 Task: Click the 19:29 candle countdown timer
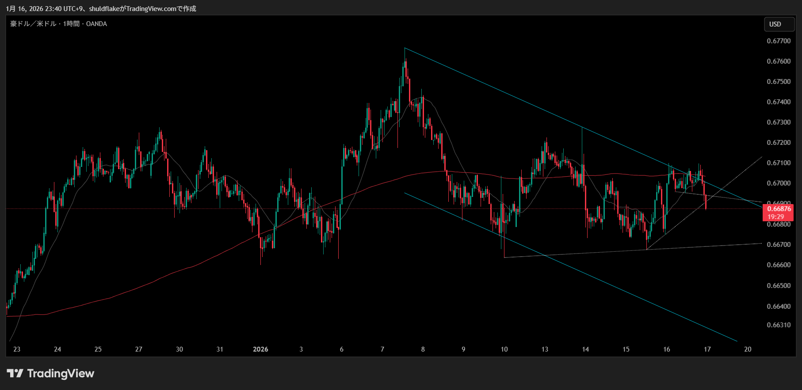point(775,217)
